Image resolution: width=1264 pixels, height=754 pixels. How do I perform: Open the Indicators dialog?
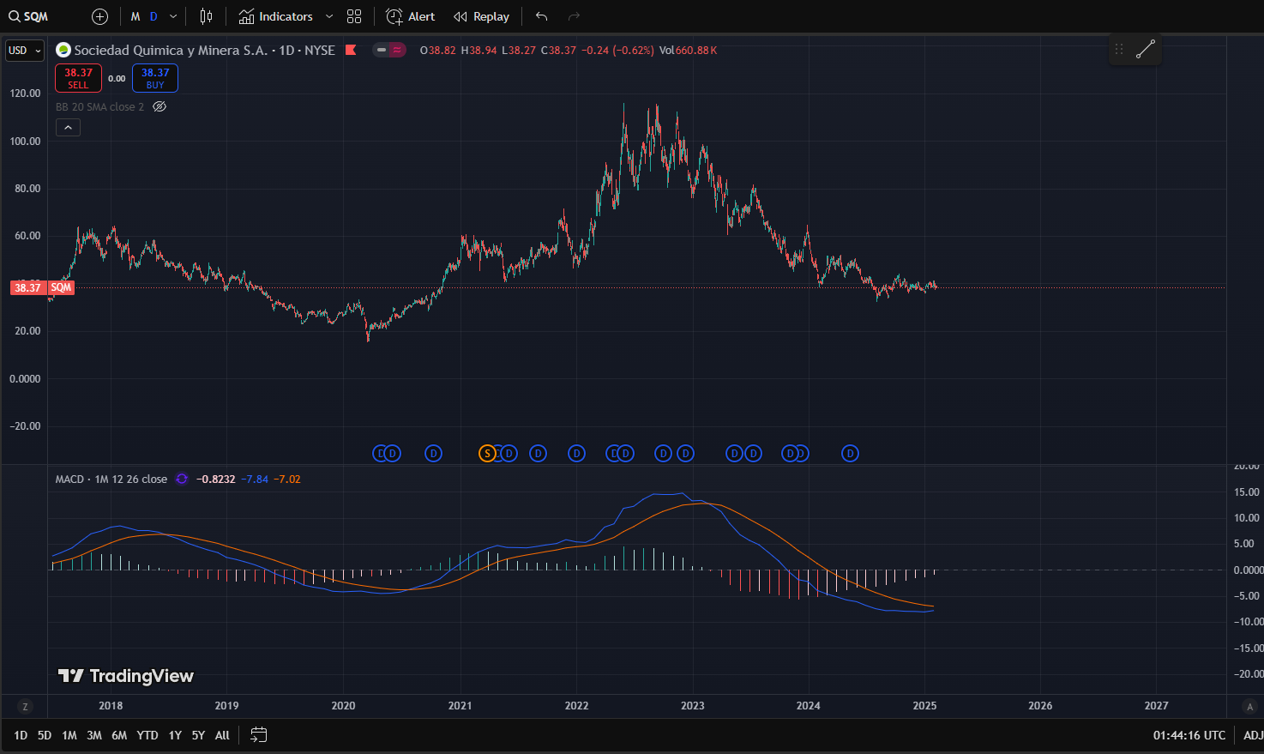point(276,16)
